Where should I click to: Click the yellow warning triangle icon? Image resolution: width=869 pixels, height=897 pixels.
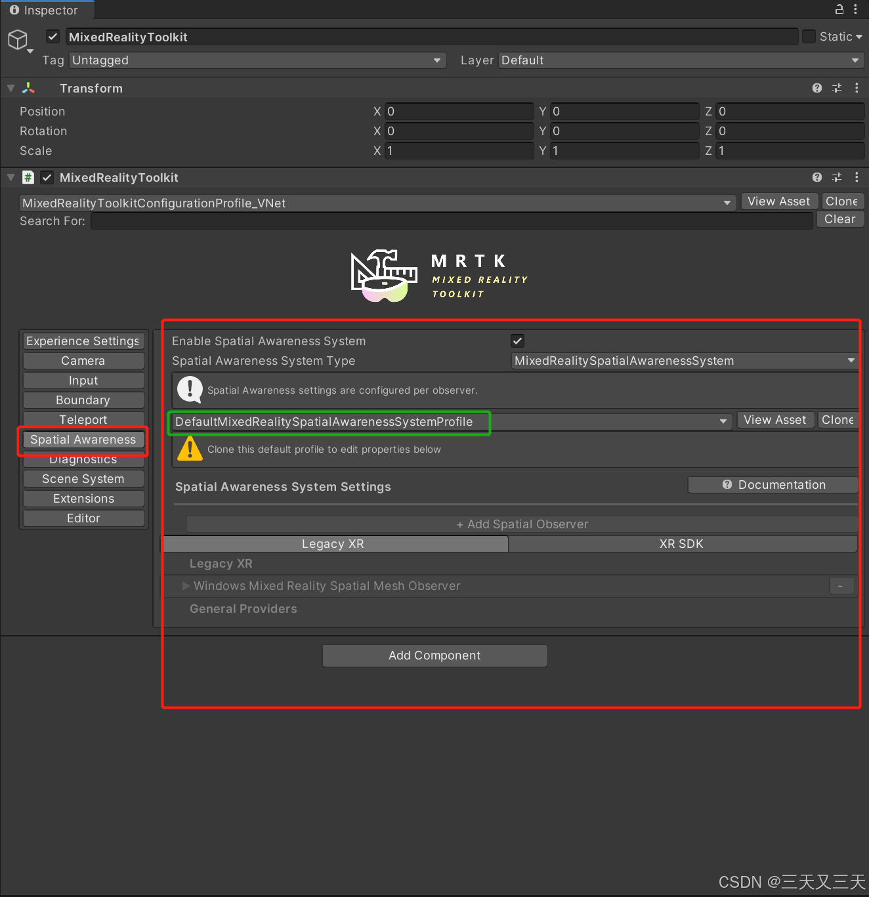click(x=190, y=449)
